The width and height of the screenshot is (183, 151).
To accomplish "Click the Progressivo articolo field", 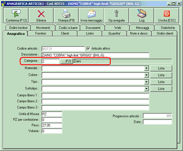I will pyautogui.click(x=157, y=116).
